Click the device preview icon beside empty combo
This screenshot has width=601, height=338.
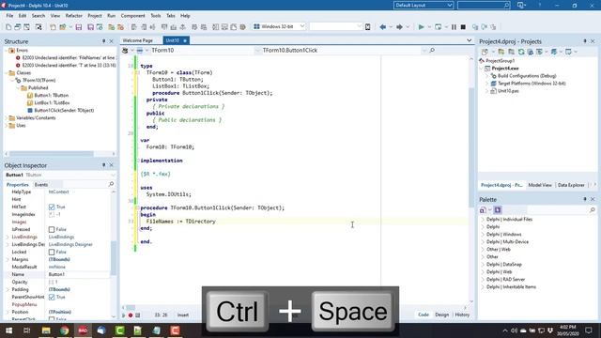point(367,27)
